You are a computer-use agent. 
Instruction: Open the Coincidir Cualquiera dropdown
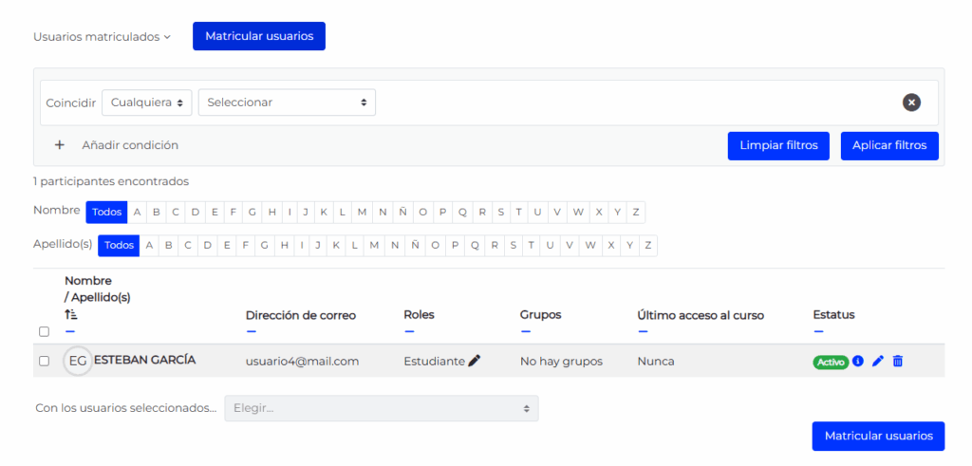pyautogui.click(x=146, y=103)
